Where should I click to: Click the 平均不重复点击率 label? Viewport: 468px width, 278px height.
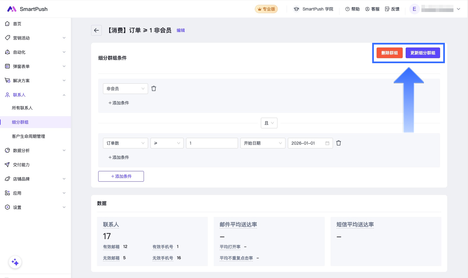point(236,258)
